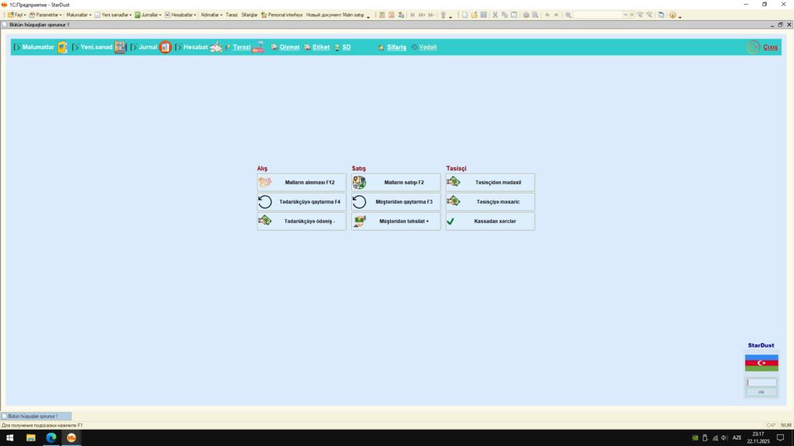Click the Məlumatlar folder icon in teal bar

[x=63, y=47]
